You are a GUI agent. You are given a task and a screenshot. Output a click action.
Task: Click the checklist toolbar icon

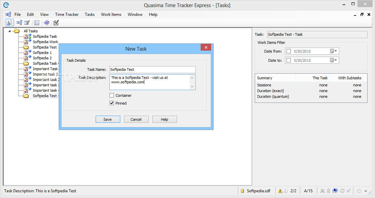pyautogui.click(x=36, y=23)
